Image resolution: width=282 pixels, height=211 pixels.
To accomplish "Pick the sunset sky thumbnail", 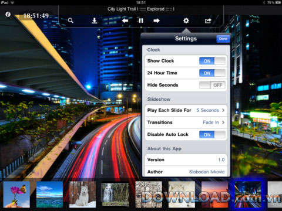I will [x=214, y=195].
